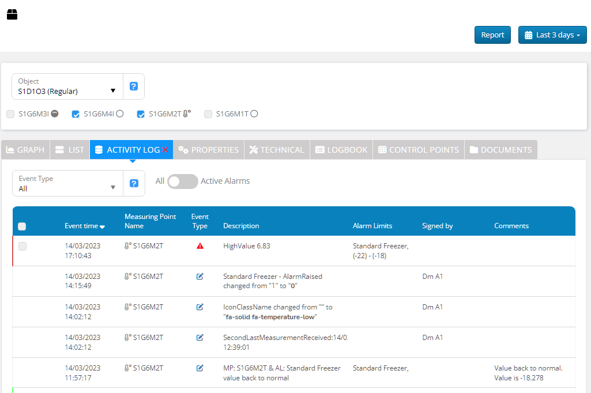Viewport: 591px width, 393px height.
Task: Click the box icon at top left
Action: pyautogui.click(x=12, y=14)
